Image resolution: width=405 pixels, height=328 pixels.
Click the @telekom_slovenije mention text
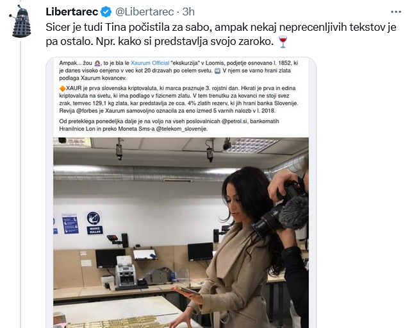coord(182,129)
